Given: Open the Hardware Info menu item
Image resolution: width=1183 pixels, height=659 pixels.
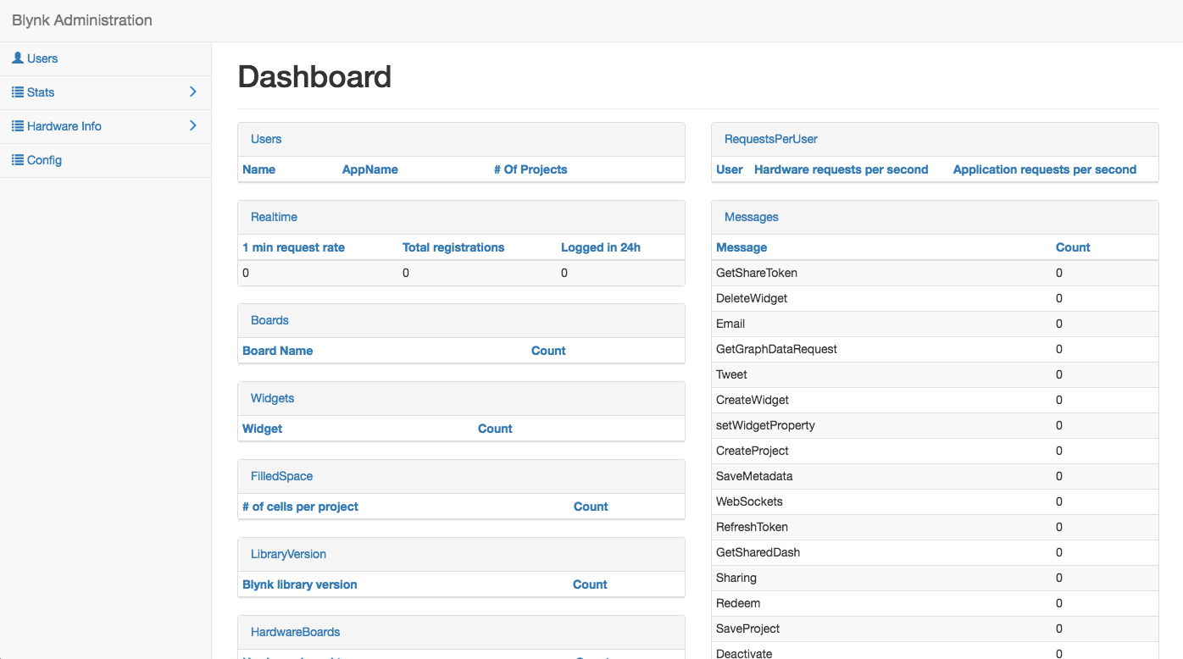Looking at the screenshot, I should [x=105, y=126].
